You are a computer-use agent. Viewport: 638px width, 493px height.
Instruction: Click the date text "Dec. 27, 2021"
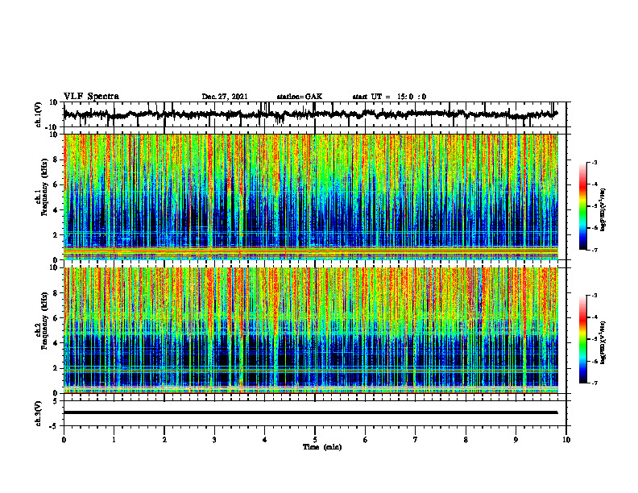[225, 97]
